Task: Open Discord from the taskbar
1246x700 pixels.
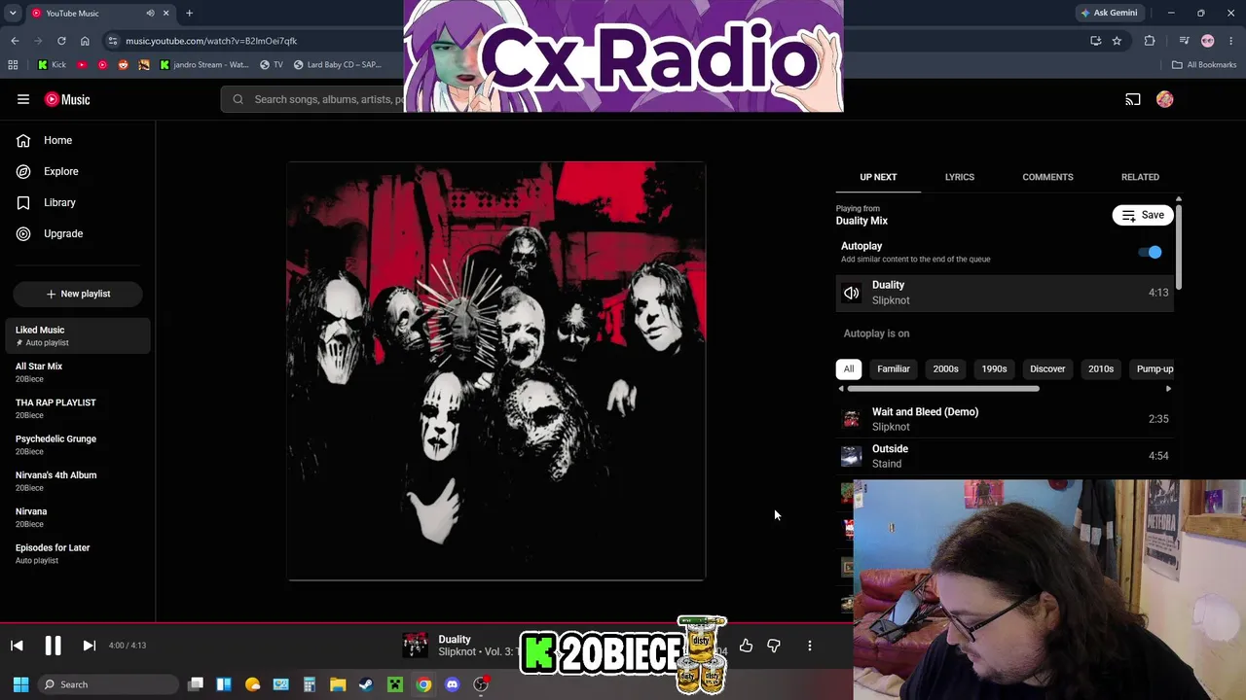Action: click(x=452, y=684)
